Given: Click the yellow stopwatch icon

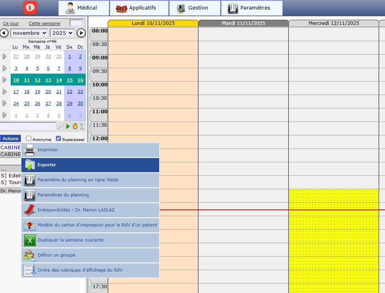Looking at the screenshot, I should pos(75,126).
